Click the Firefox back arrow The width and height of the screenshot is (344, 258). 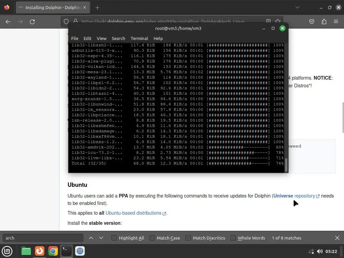(8, 21)
